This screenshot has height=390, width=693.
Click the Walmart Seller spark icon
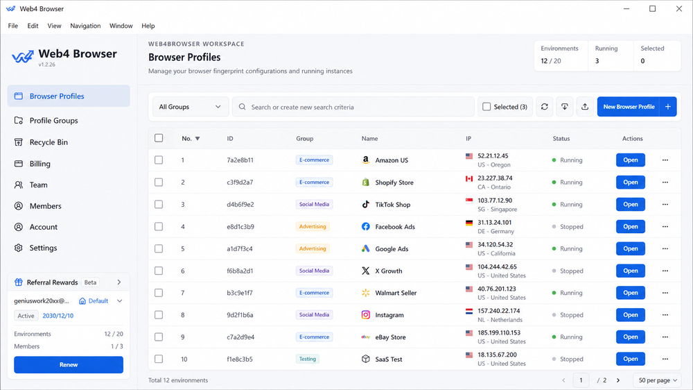[365, 293]
